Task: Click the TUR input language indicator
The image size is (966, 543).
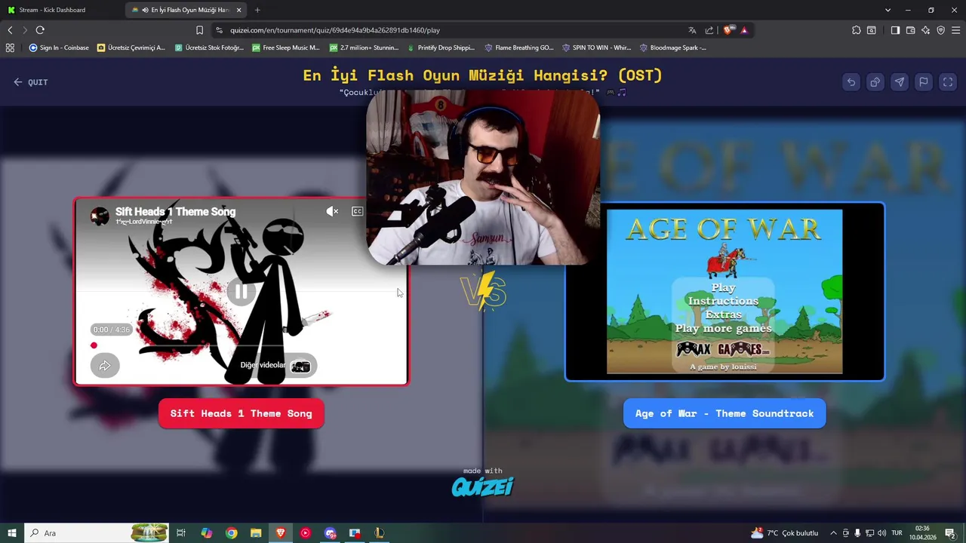Action: [897, 533]
